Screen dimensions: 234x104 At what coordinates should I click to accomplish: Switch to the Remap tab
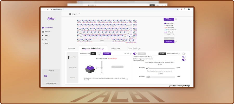pyautogui.click(x=71, y=48)
